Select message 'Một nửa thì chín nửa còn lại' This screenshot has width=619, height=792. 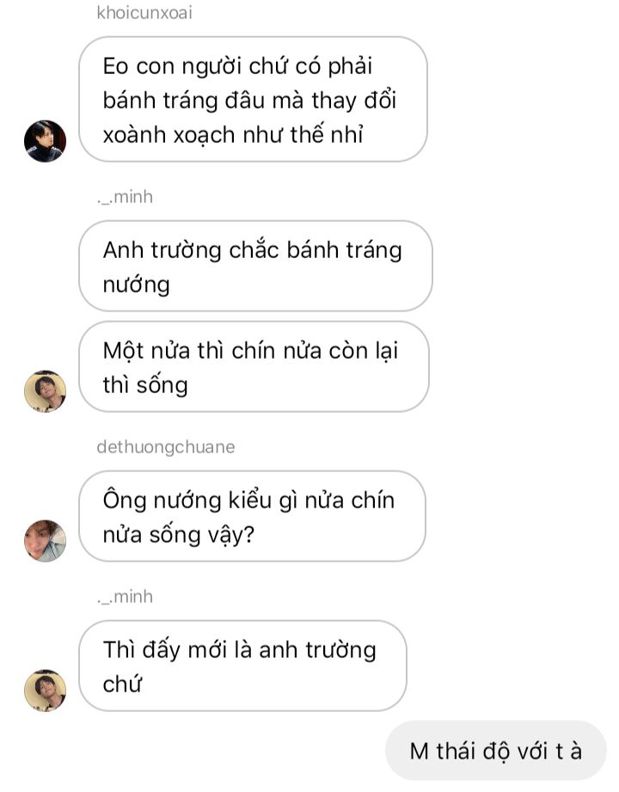254,366
